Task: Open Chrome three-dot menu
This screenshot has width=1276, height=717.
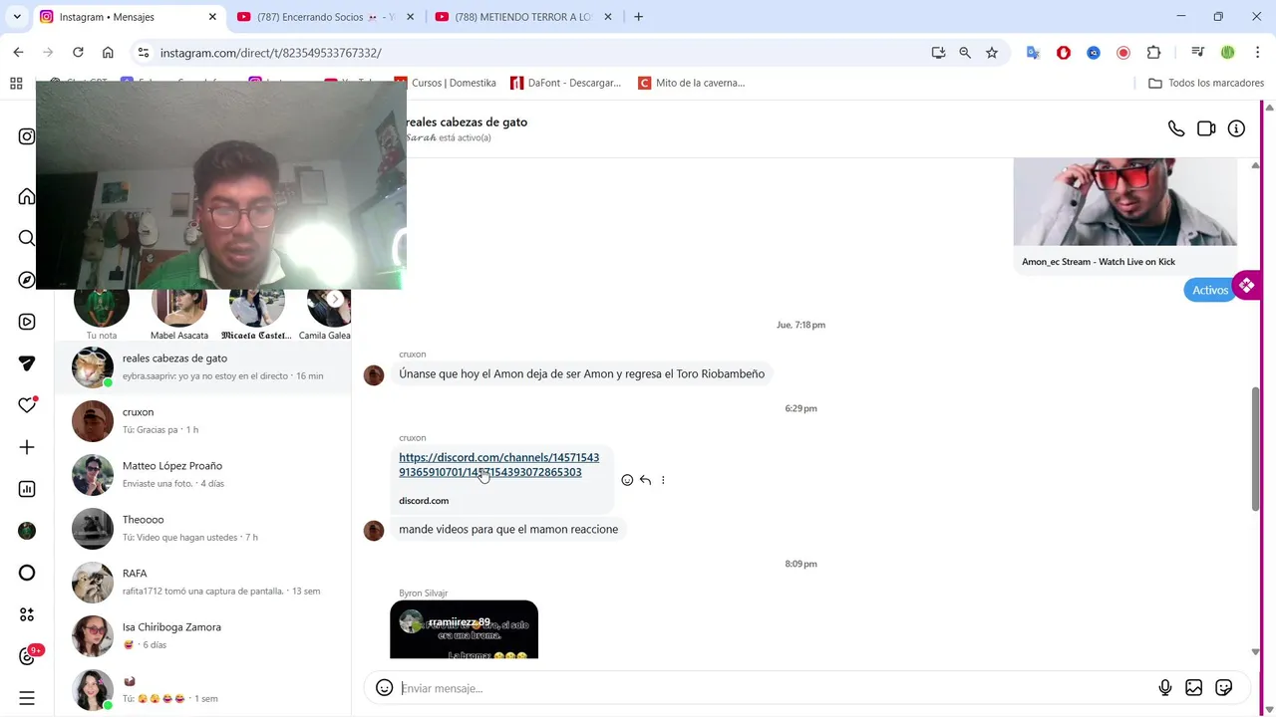Action: 1256,53
